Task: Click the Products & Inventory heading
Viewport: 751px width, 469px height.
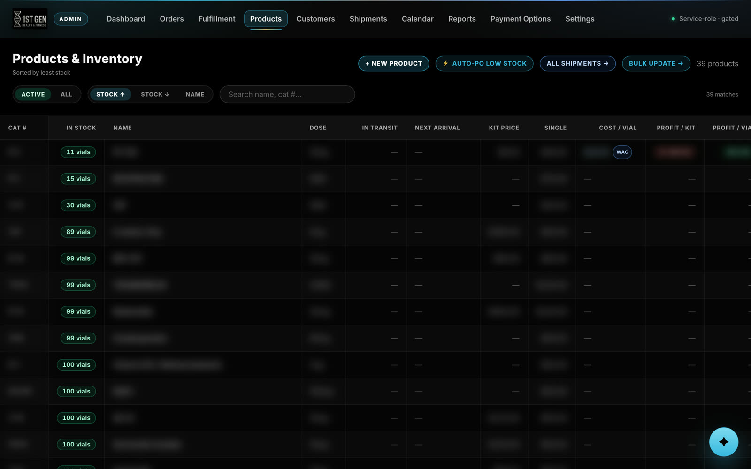Action: [77, 59]
